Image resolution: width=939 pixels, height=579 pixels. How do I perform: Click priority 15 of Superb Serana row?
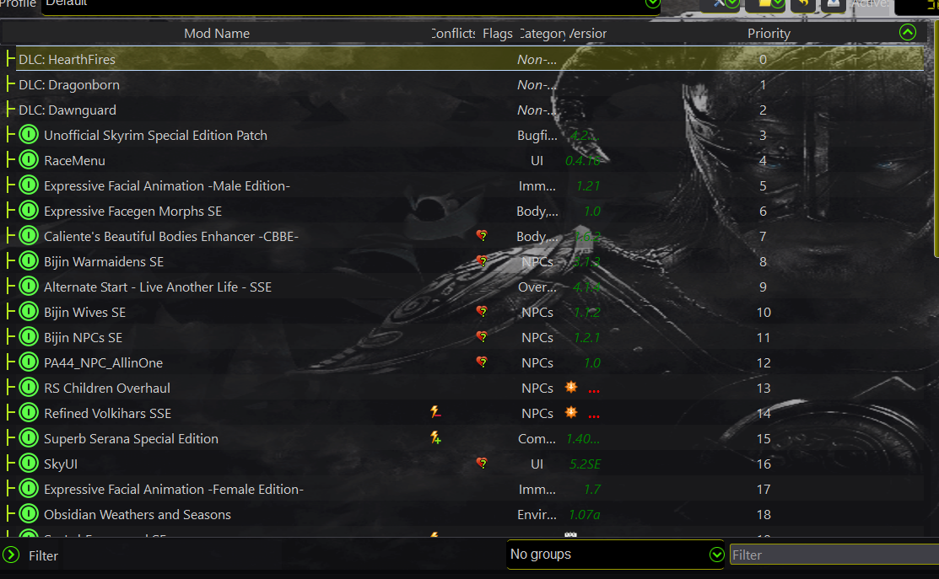coord(763,438)
